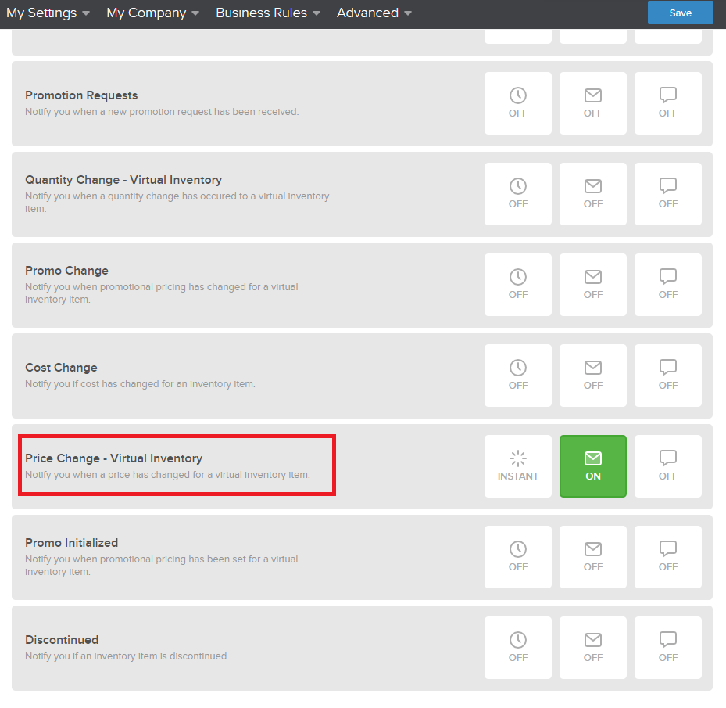Toggle Promotion Requests chat message notification
This screenshot has width=726, height=708.
667,103
